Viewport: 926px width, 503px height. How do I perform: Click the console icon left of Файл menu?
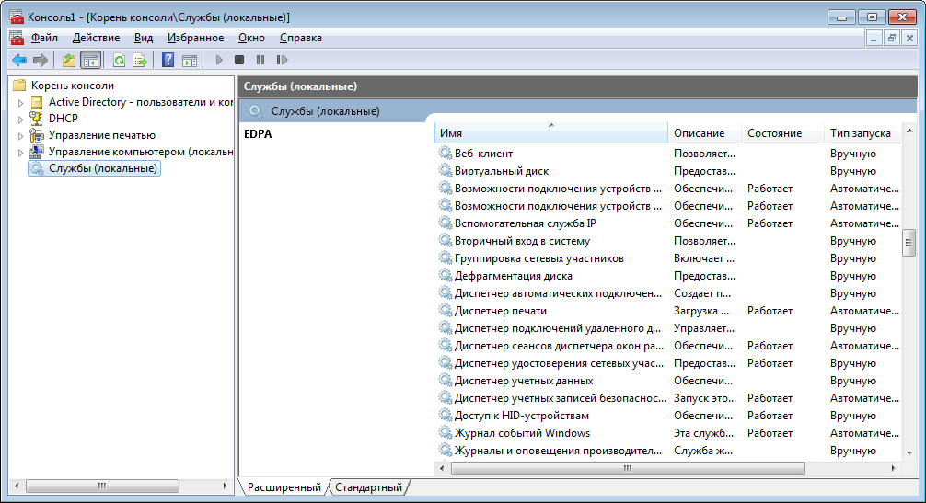(17, 38)
